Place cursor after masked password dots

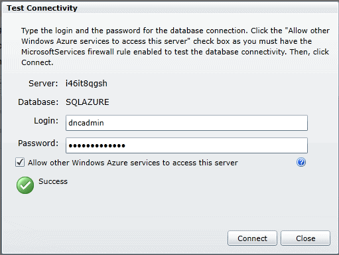coord(127,145)
